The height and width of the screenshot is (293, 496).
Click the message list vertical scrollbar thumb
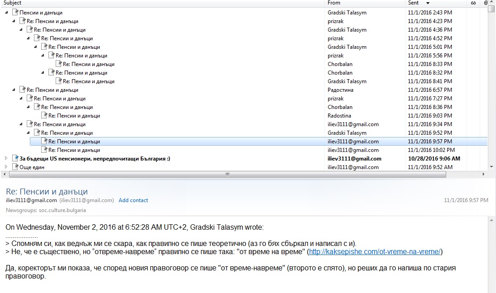coord(491,9)
